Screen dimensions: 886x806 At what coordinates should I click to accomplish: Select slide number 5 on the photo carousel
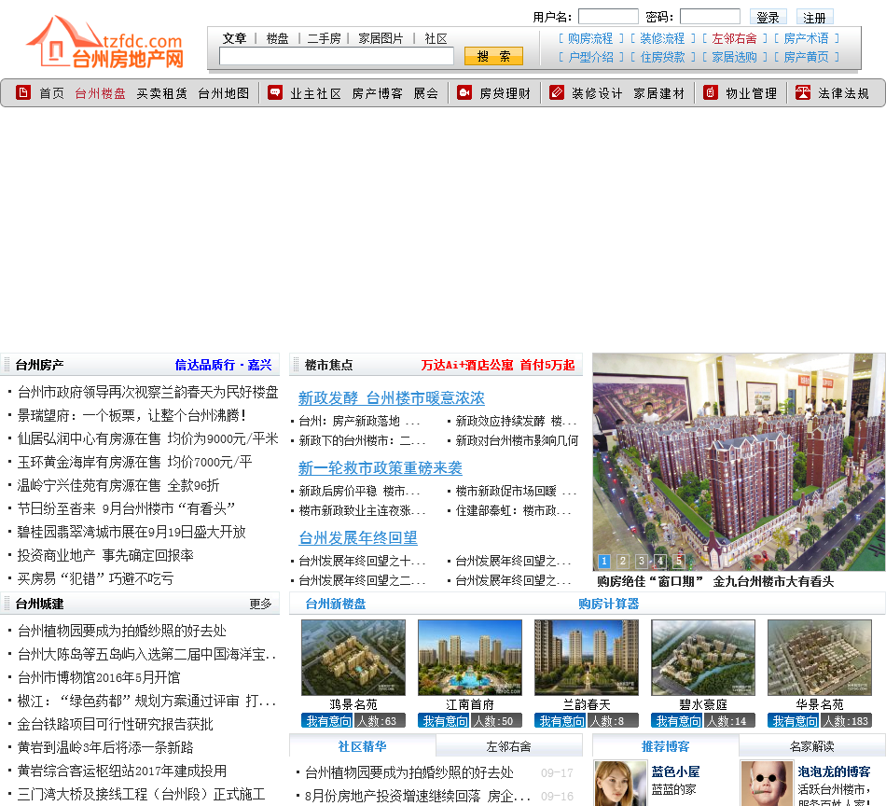[679, 561]
